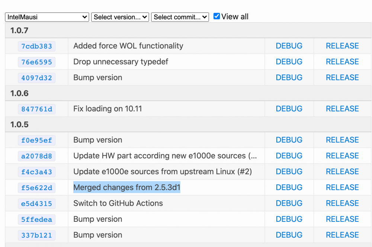Open commit e5d4315
372x247 pixels.
click(x=36, y=204)
